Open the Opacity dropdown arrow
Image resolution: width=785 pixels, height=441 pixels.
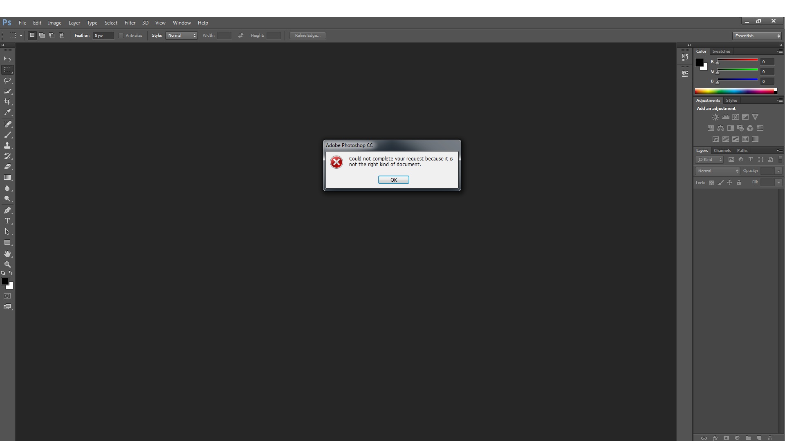coord(778,171)
